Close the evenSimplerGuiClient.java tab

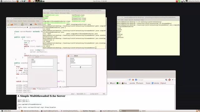[x=27, y=27]
